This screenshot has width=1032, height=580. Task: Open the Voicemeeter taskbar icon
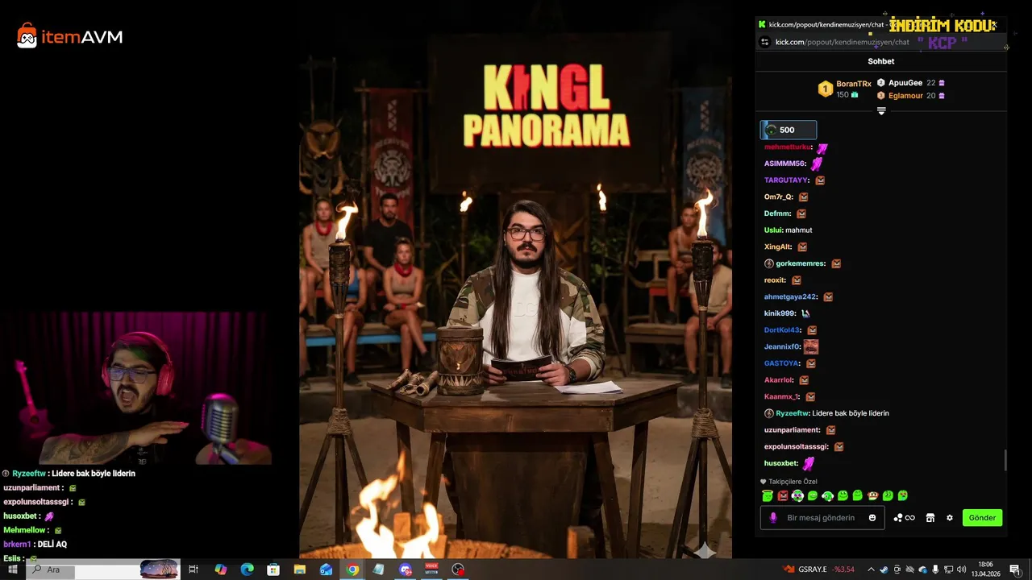click(431, 570)
